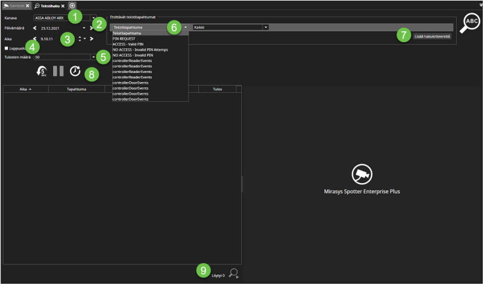Step time backward with Aika left arrow

(x=35, y=39)
